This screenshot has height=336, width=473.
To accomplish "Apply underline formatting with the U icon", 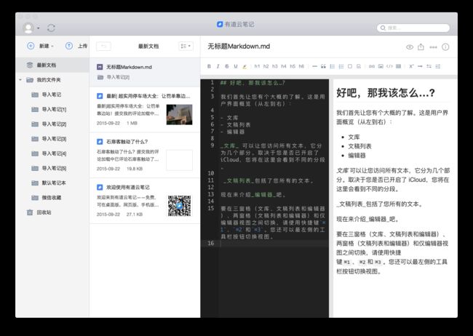I will coord(236,66).
